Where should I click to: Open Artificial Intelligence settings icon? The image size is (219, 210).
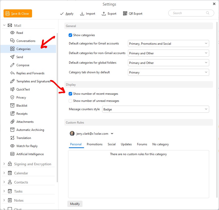coord(12,154)
